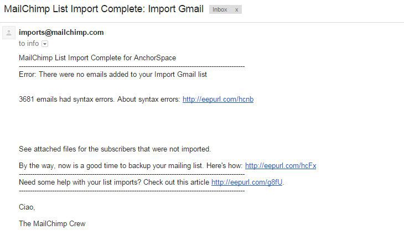Open the eepurl.com/hcFx backup link
Image resolution: width=404 pixels, height=235 pixels.
[280, 165]
